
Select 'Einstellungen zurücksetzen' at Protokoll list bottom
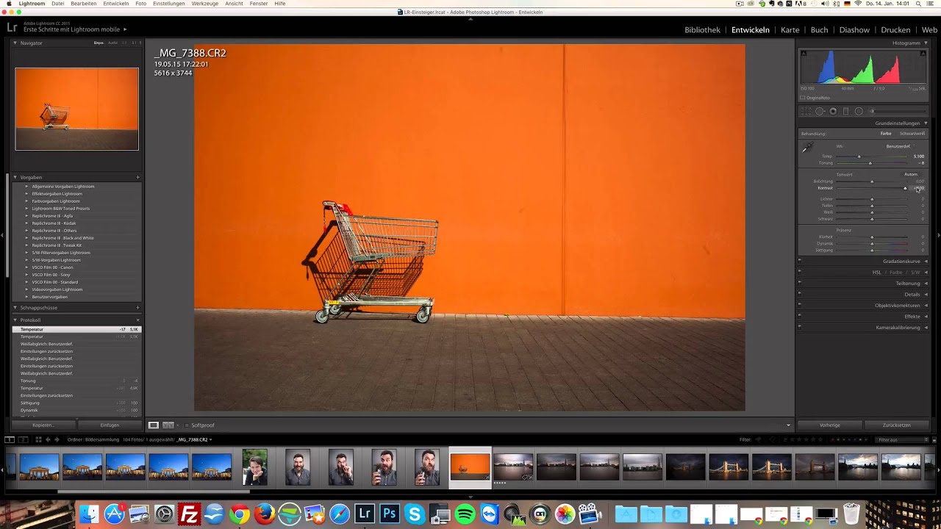click(46, 395)
